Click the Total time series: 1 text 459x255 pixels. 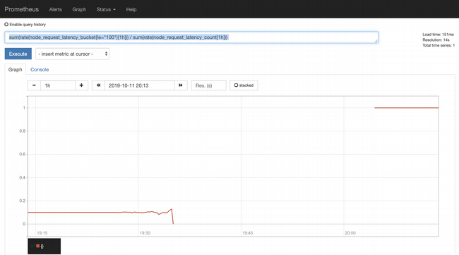point(439,45)
